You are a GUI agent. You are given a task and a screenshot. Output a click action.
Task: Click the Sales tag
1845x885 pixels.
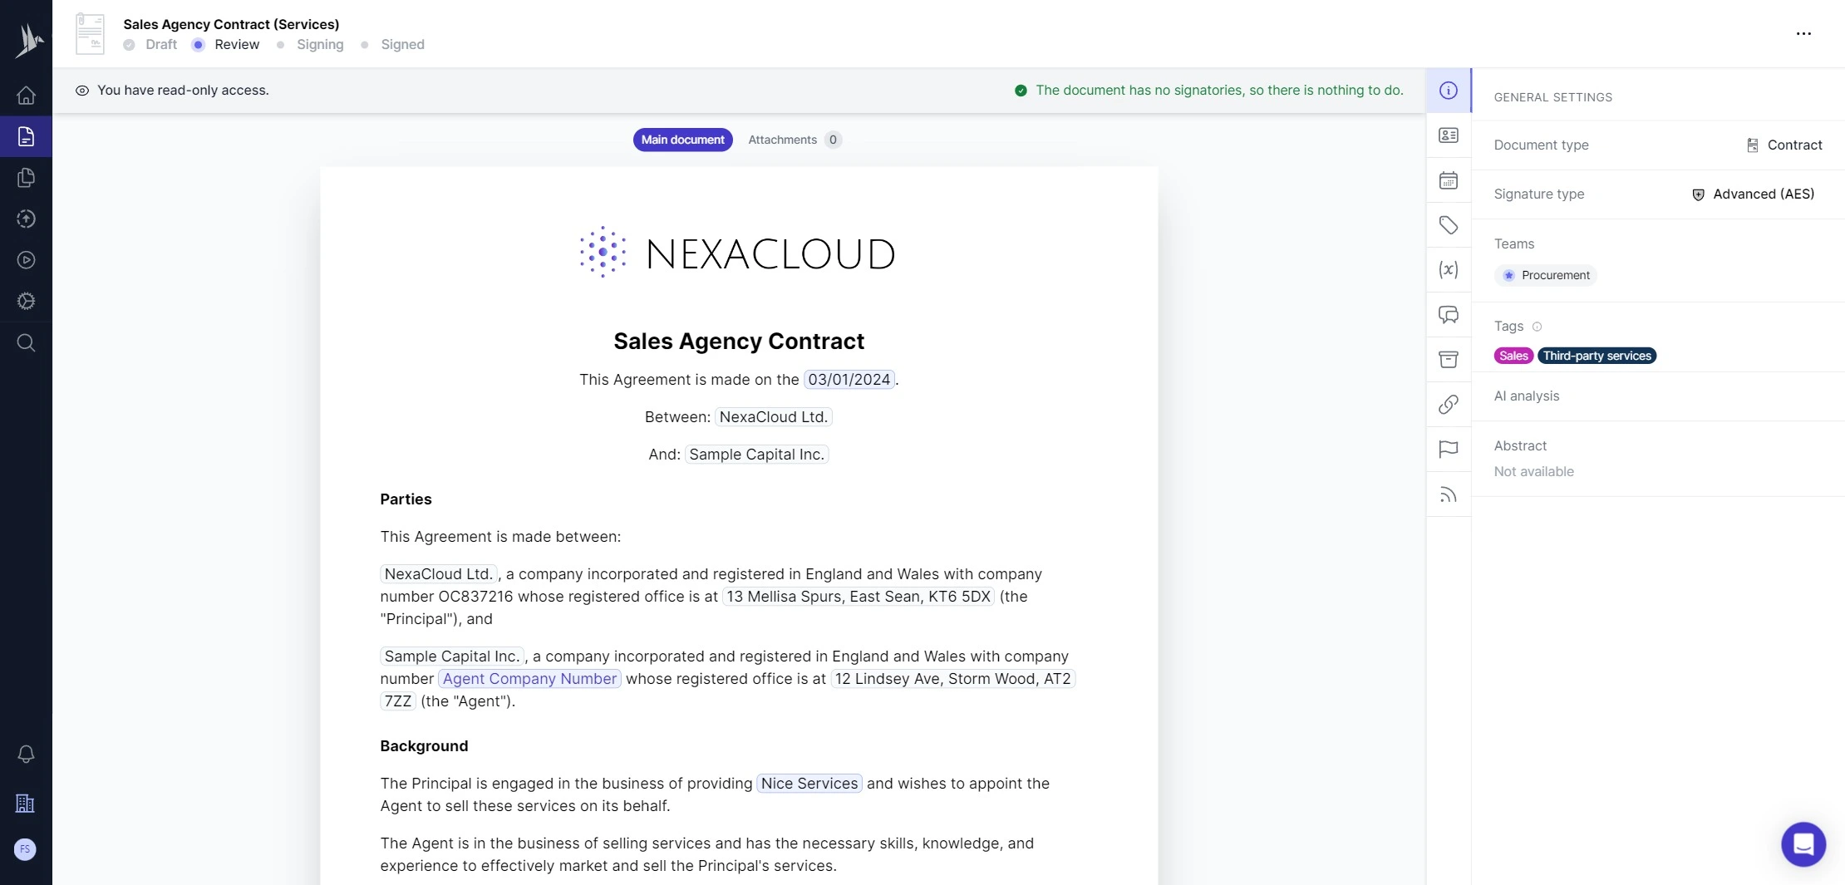point(1513,356)
